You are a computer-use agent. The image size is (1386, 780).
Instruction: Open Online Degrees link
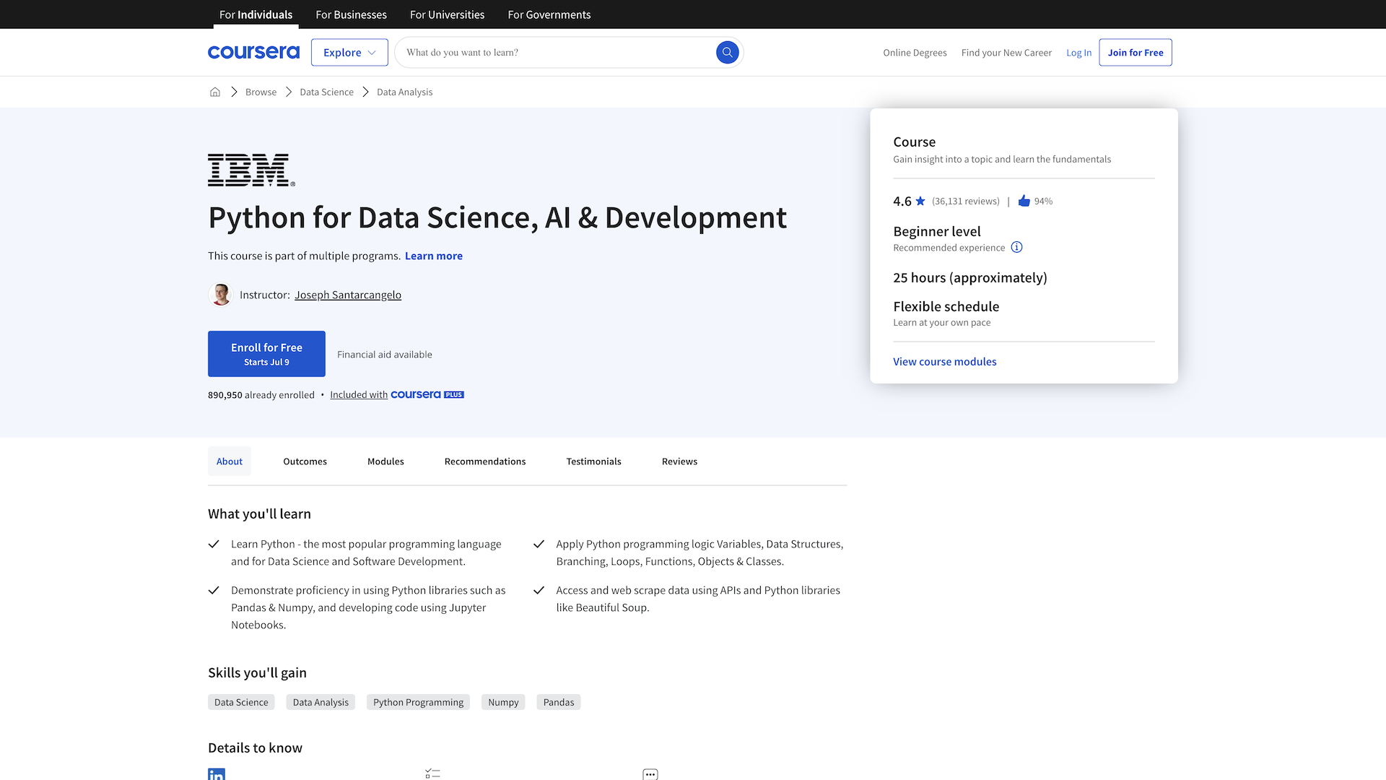[915, 53]
